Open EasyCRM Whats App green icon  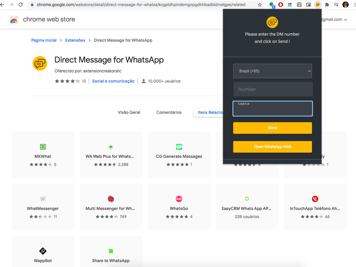click(x=247, y=199)
